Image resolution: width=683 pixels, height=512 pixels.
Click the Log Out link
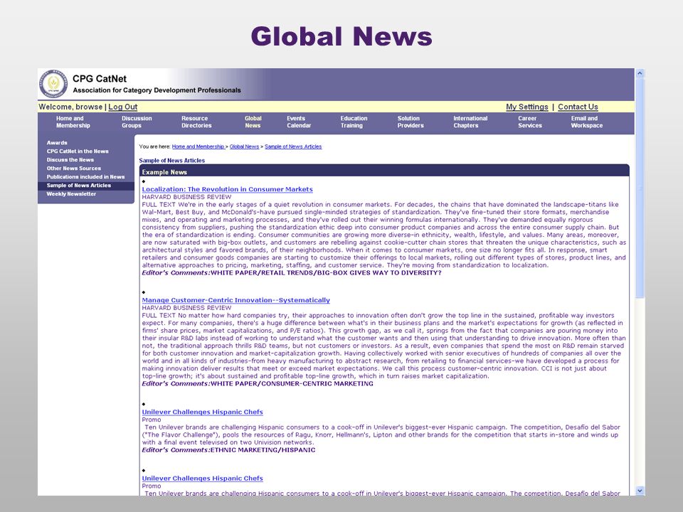pos(123,107)
